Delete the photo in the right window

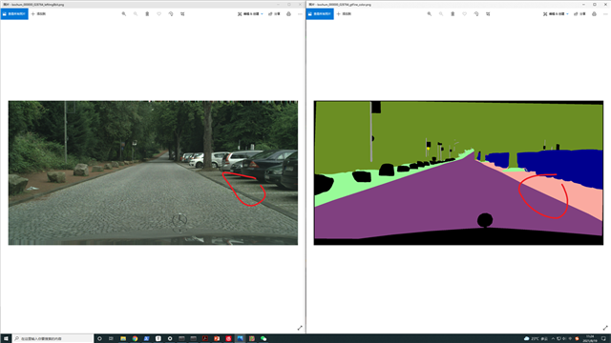pos(453,14)
